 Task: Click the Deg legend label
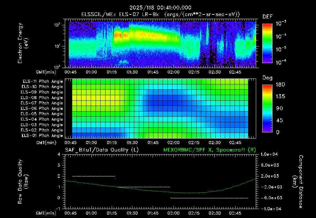tap(268, 78)
